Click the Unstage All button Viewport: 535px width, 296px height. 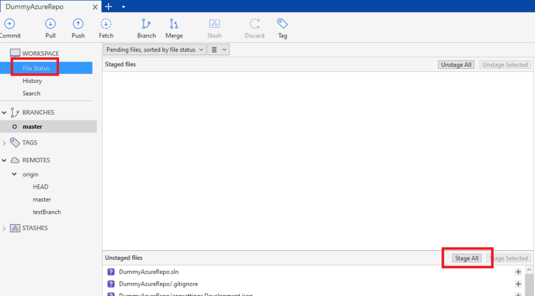456,65
